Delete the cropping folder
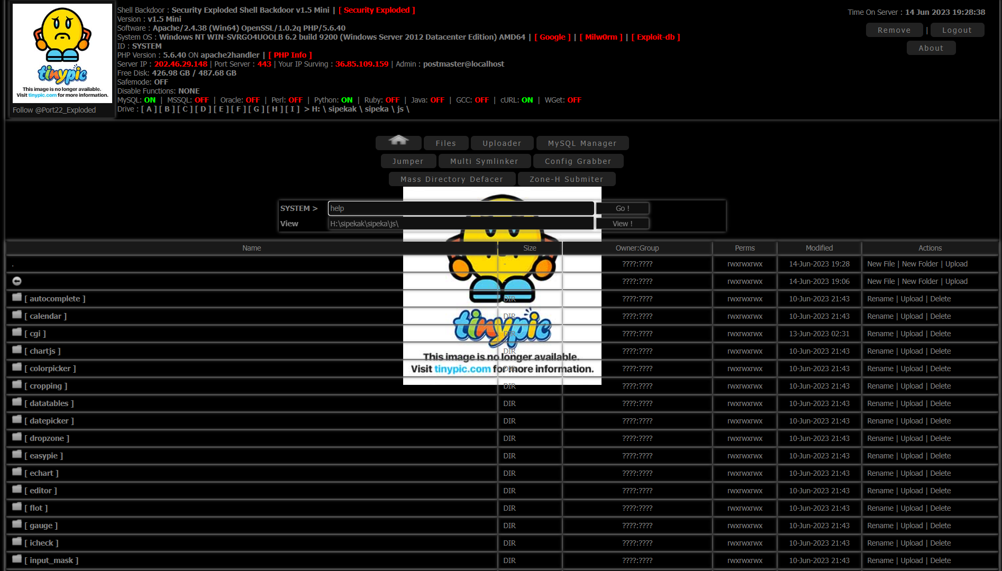Screen dimensions: 1002x571 (941, 386)
